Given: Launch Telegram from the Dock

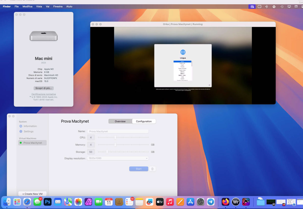Looking at the screenshot, I should 211,202.
